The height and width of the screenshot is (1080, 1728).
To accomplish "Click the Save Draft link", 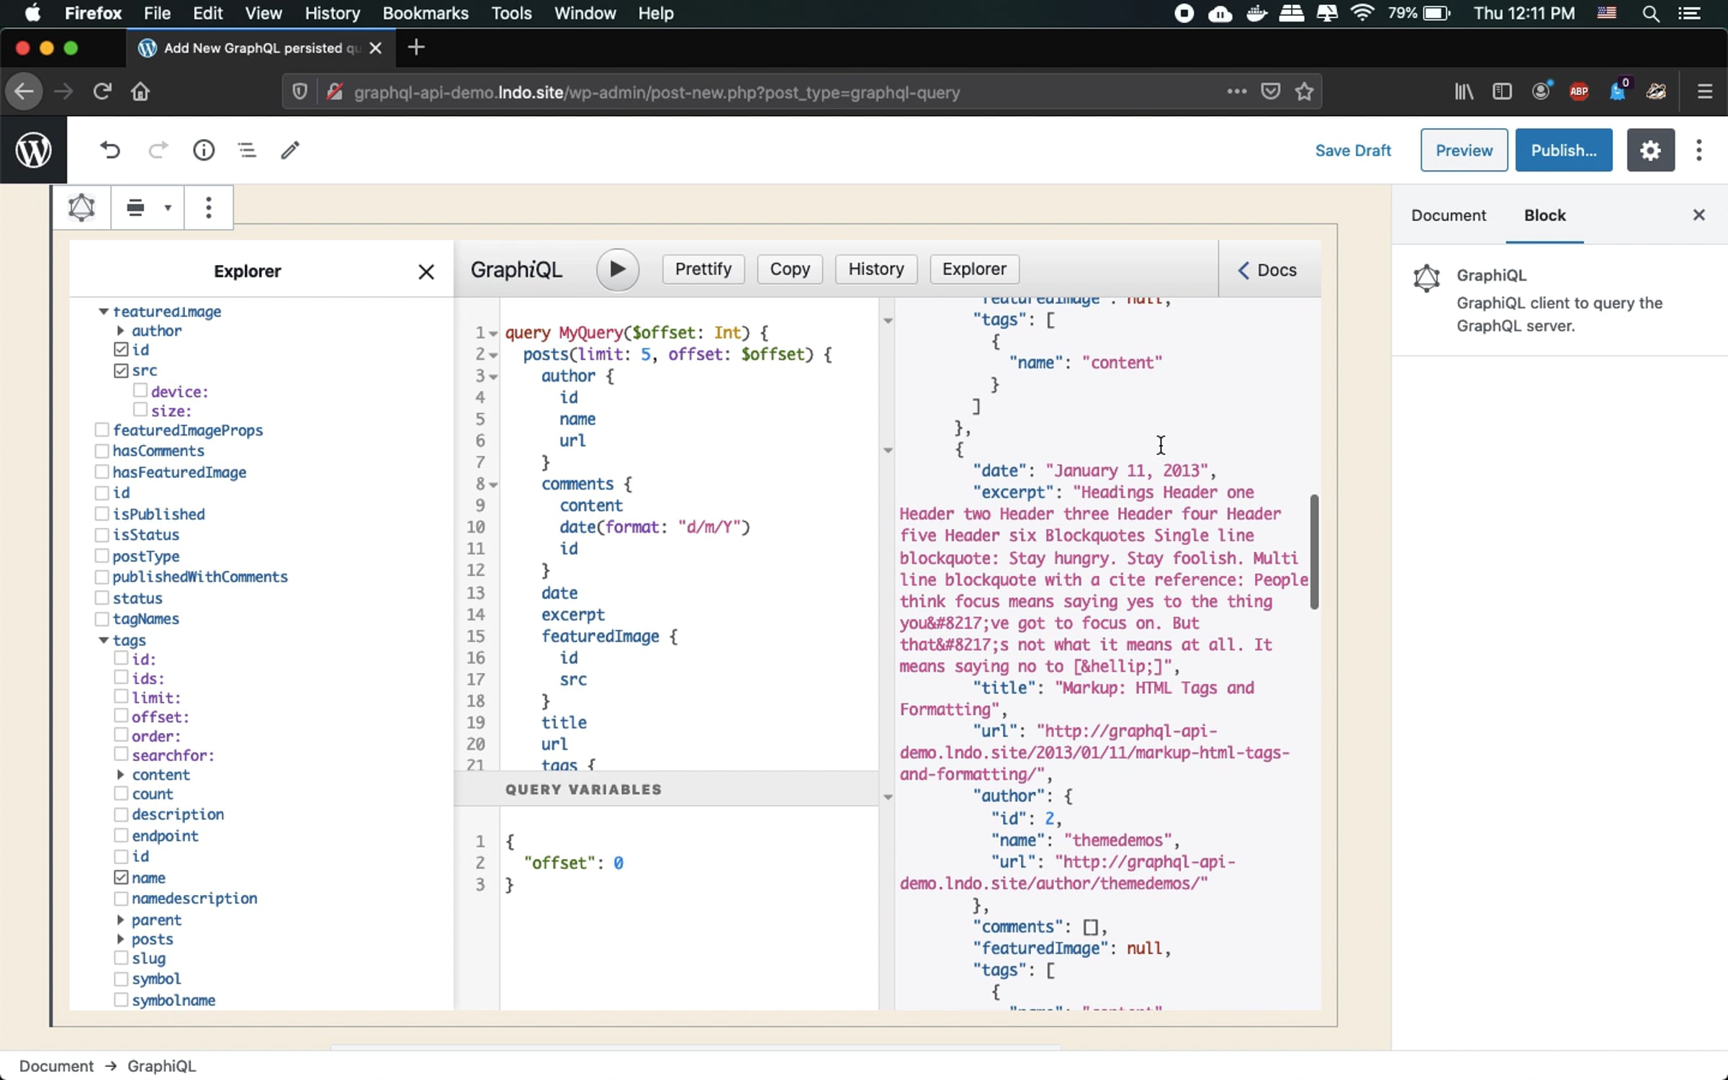I will tap(1353, 150).
